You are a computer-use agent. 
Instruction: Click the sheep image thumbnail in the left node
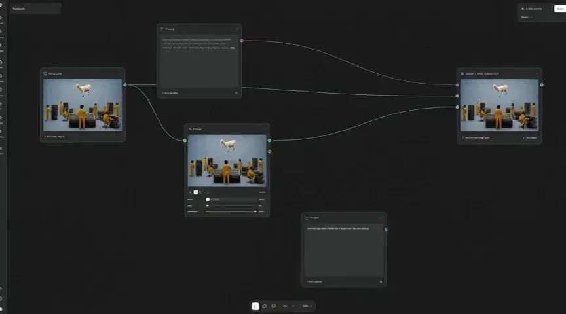(x=83, y=105)
